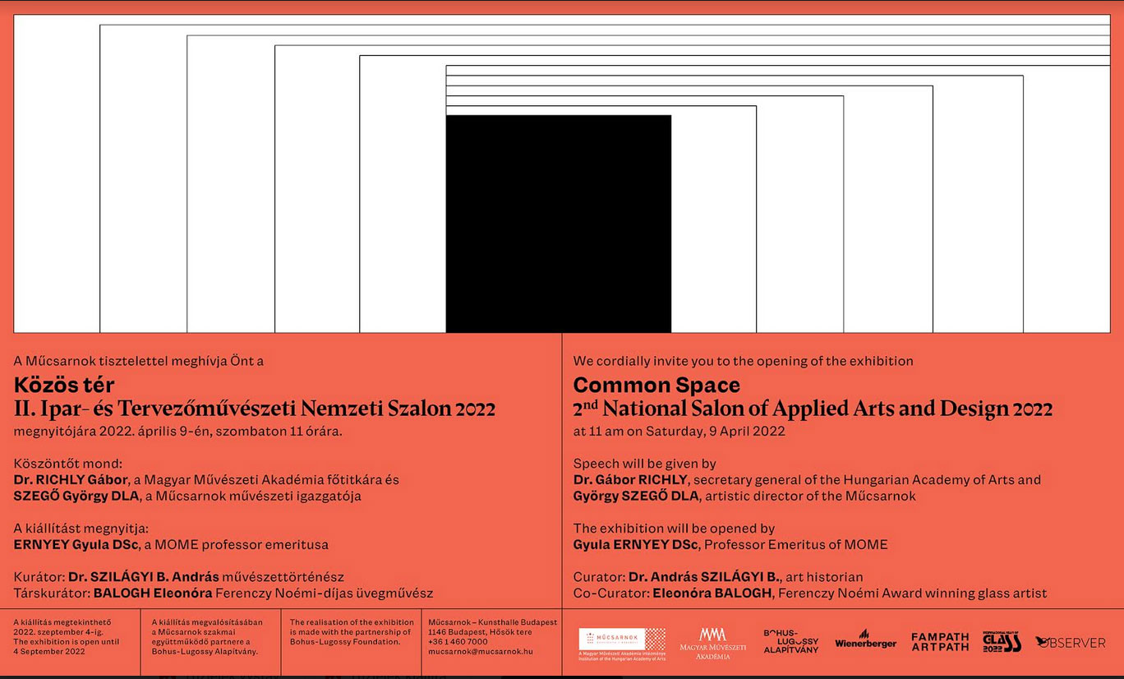
Task: Click the Bohus-Lugossy Alapítvány logo
Action: pyautogui.click(x=791, y=642)
